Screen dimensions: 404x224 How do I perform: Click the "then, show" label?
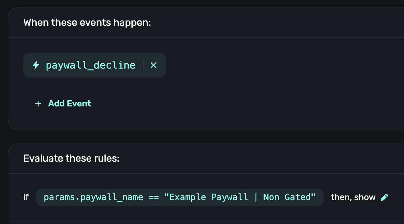(x=353, y=197)
